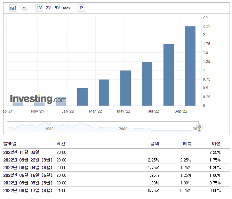Click the 발표일 column header
The image size is (232, 199).
pyautogui.click(x=10, y=143)
